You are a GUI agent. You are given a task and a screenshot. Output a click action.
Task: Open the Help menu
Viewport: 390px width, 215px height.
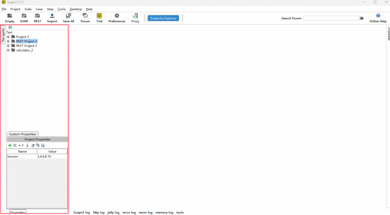(x=89, y=9)
